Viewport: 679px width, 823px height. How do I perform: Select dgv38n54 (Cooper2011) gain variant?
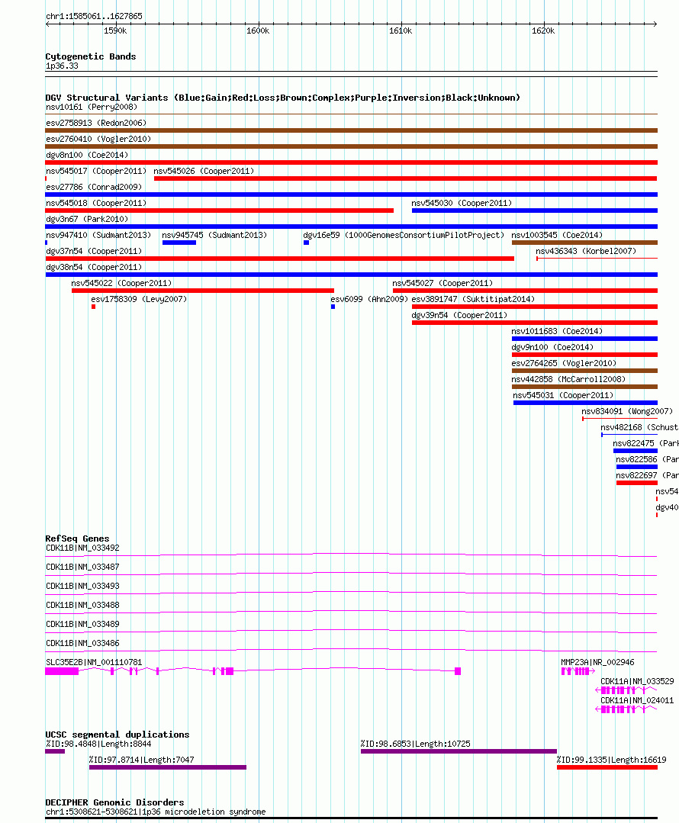[351, 275]
